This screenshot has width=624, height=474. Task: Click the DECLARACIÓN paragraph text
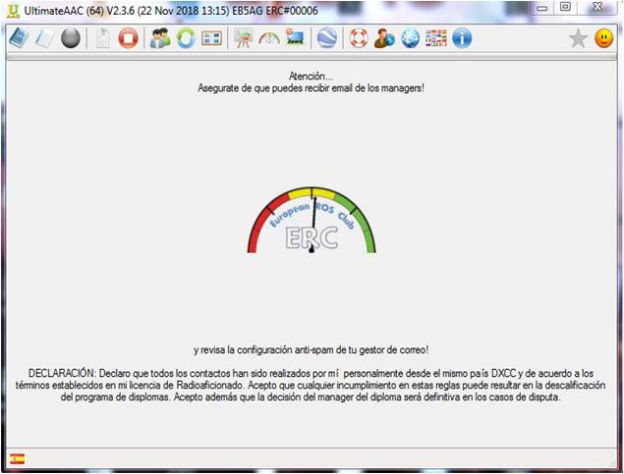(311, 385)
